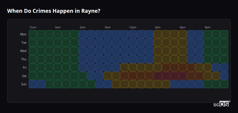Select the Wednesday 3pm heatmap cell
Image resolution: width=238 pixels, height=113 pixels.
158,51
